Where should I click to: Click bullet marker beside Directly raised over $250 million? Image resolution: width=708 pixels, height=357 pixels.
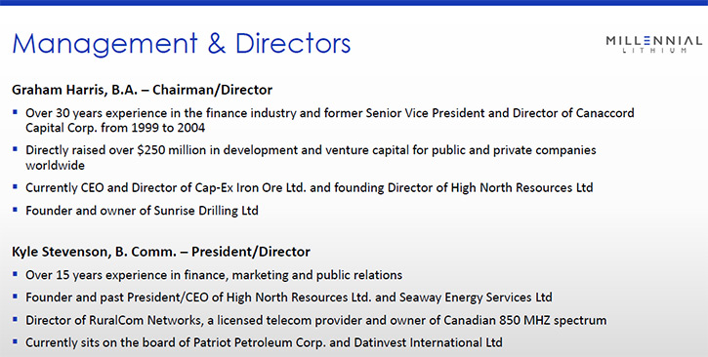[16, 148]
